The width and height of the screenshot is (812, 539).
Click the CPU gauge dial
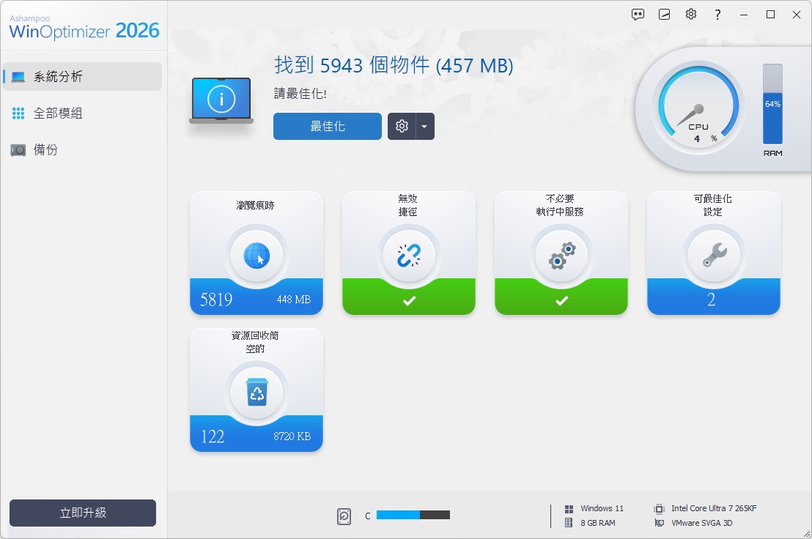pyautogui.click(x=698, y=108)
